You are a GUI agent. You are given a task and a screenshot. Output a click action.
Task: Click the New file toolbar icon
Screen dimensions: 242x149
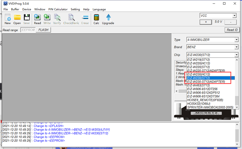(8, 19)
